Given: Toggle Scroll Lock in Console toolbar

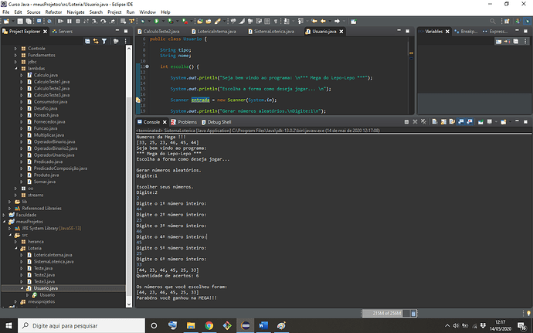Looking at the screenshot, I should [443, 122].
